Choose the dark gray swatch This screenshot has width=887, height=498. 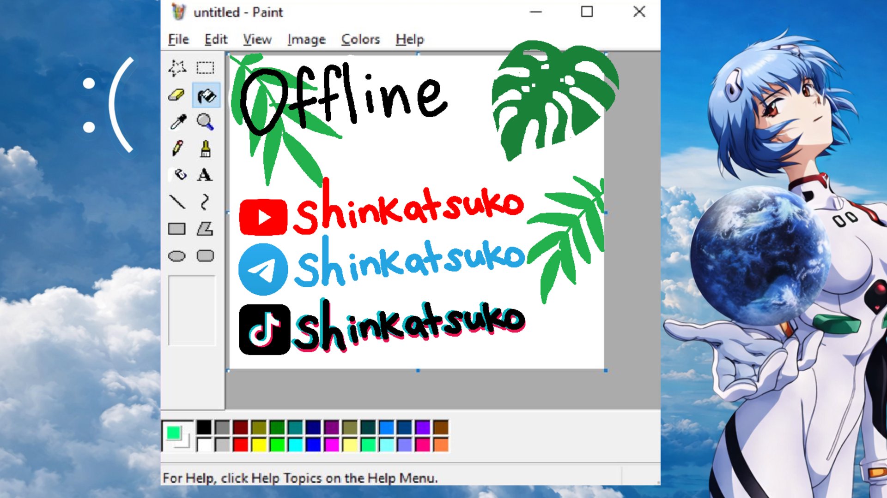pos(222,427)
